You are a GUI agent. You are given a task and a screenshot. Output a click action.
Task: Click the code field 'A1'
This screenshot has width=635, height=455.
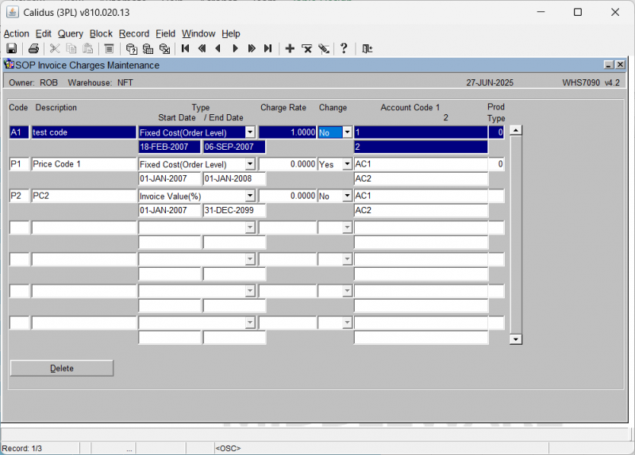tap(19, 132)
